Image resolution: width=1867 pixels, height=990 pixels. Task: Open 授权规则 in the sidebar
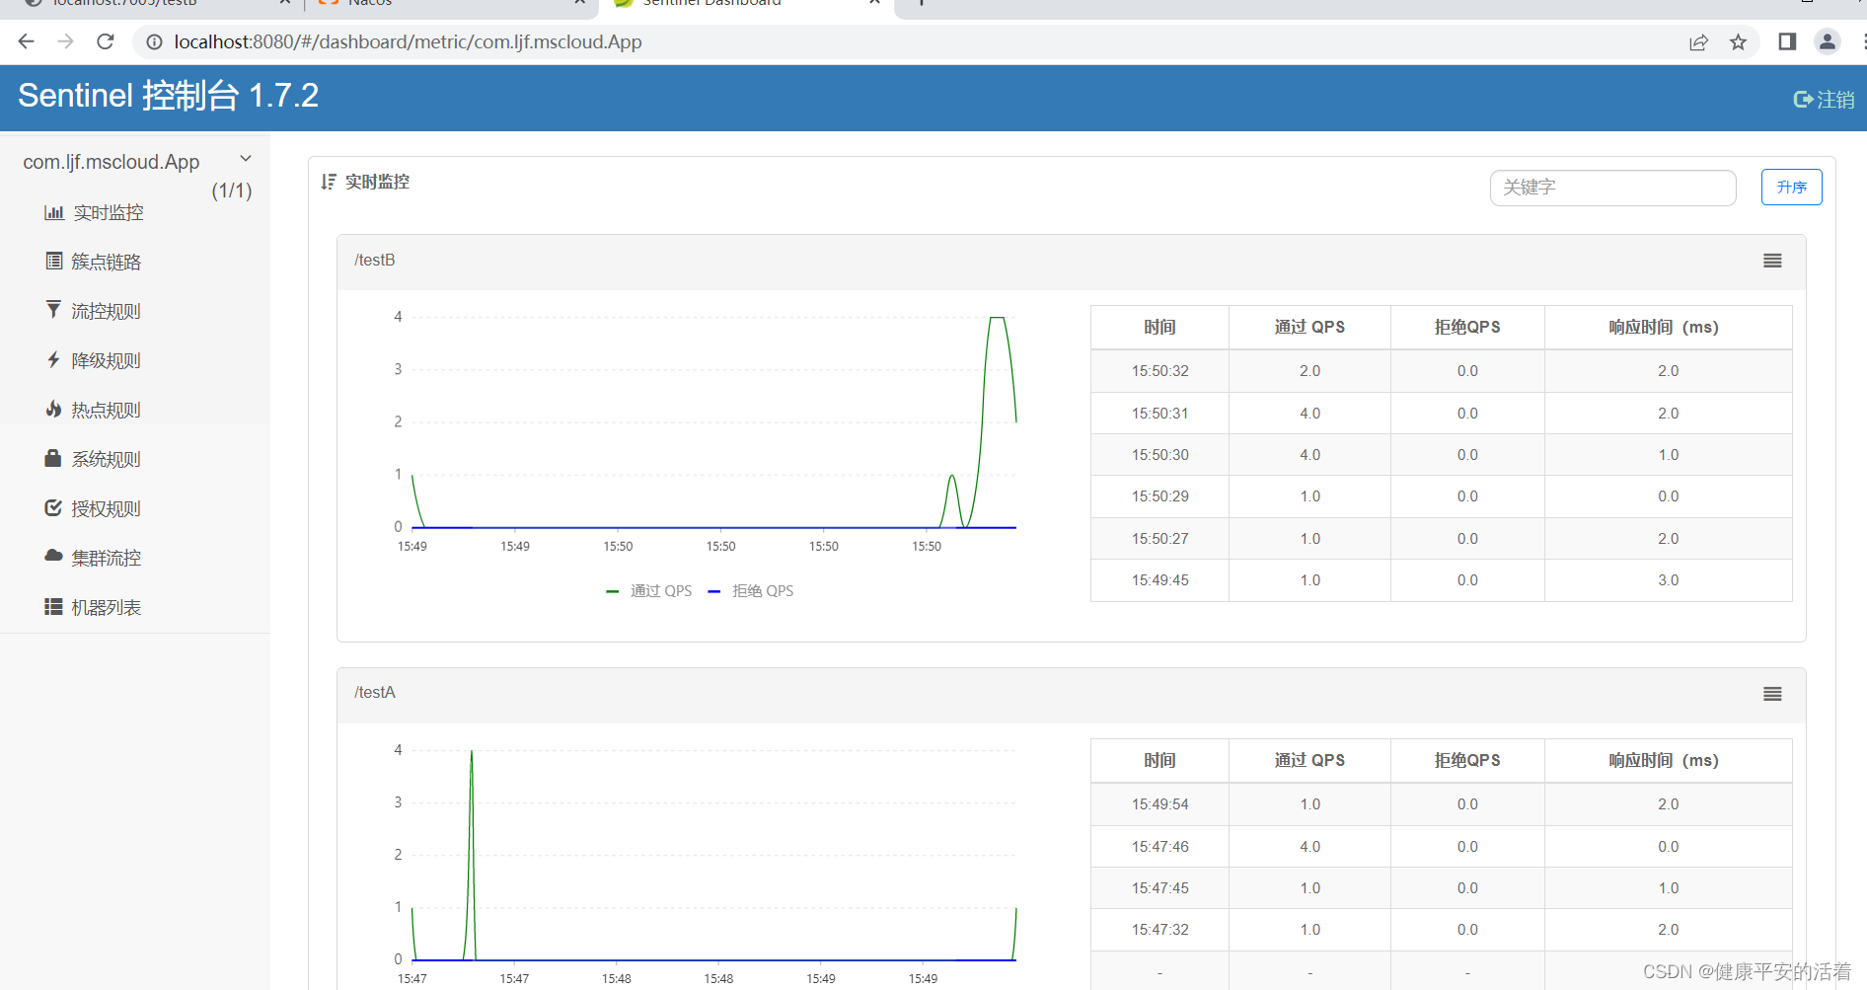[x=106, y=508]
